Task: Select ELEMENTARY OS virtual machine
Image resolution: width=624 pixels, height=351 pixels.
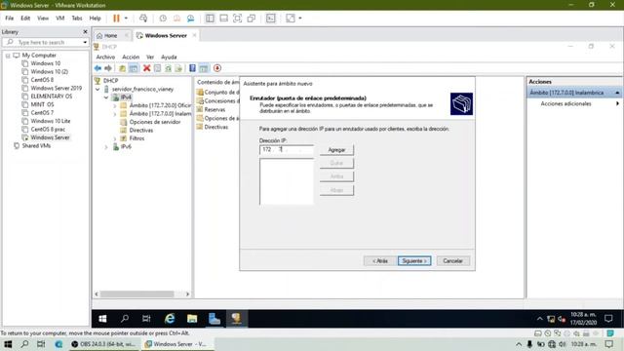Action: (52, 97)
